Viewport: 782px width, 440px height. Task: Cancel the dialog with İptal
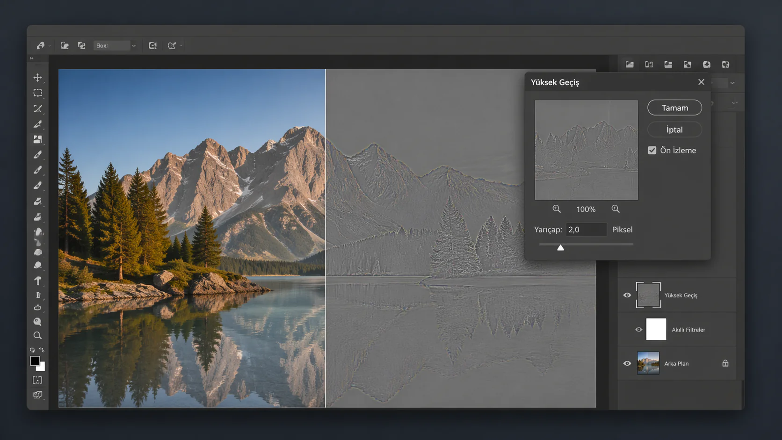click(x=674, y=130)
